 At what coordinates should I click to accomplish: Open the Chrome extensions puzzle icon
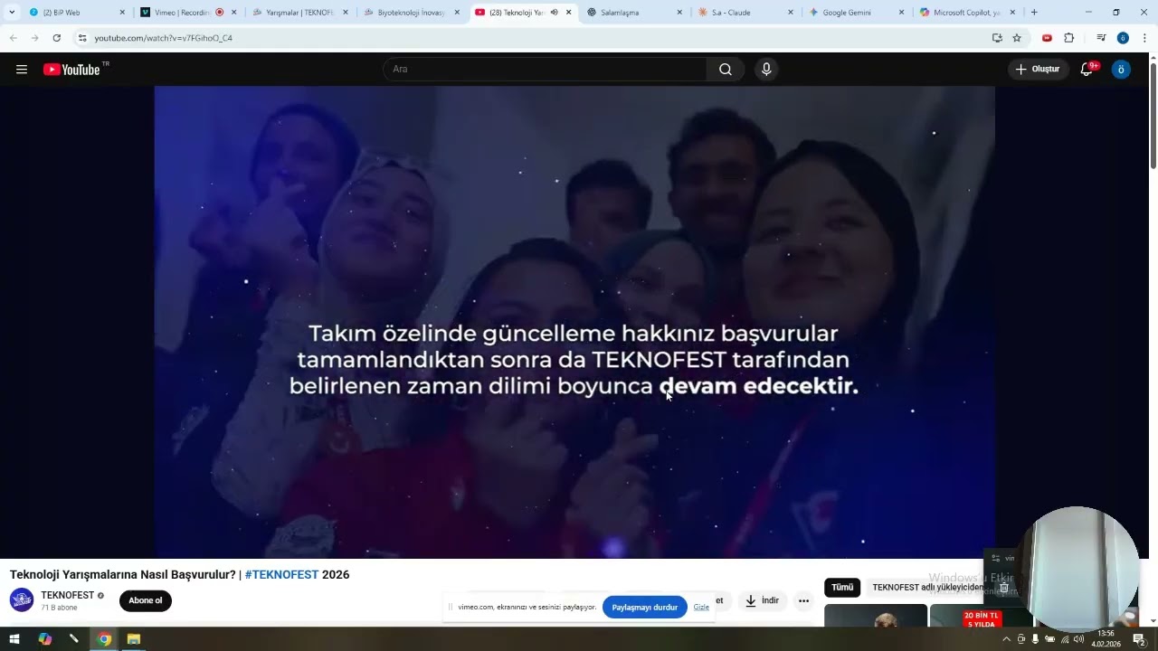[x=1068, y=38]
